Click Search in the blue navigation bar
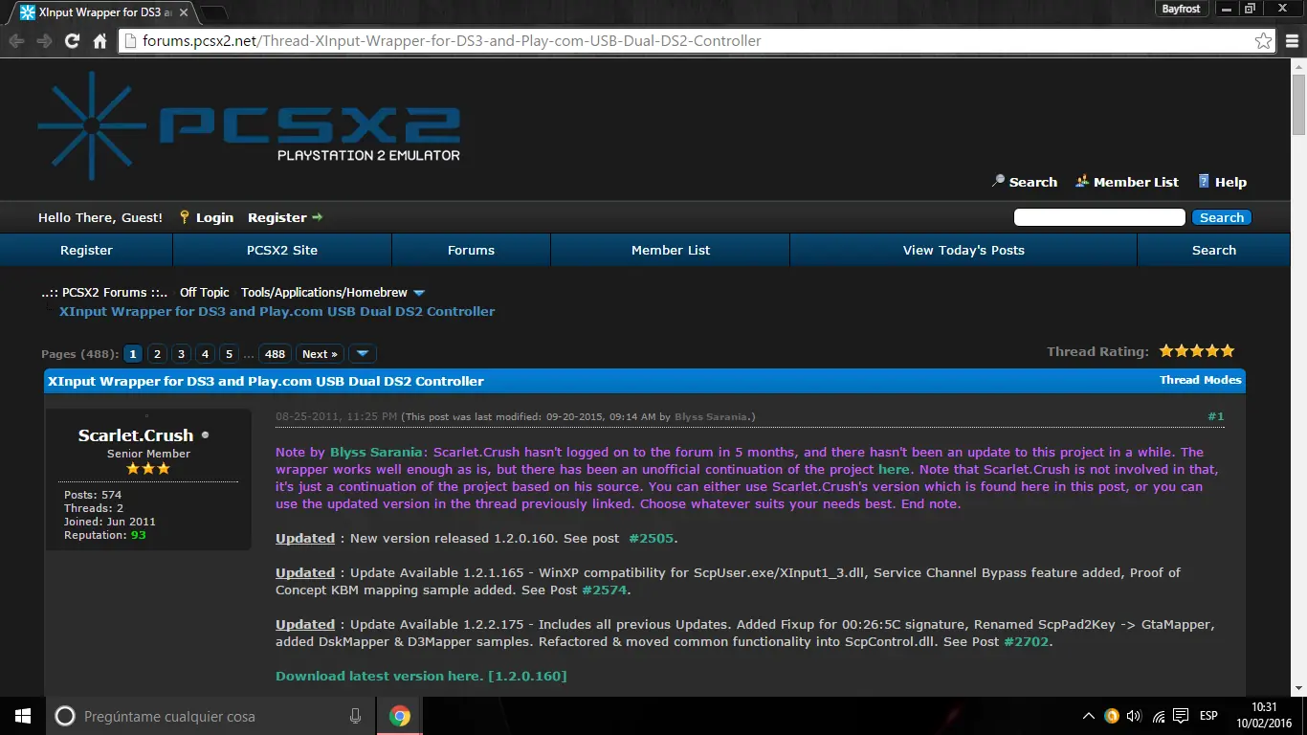This screenshot has width=1307, height=735. click(1214, 250)
